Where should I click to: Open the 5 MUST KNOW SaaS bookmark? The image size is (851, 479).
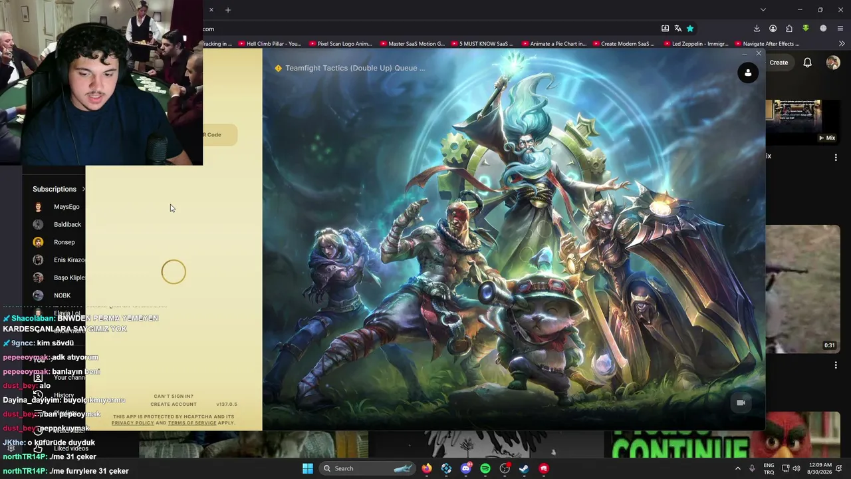[482, 44]
